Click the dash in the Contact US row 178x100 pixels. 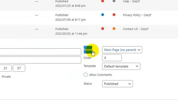pos(36,29)
